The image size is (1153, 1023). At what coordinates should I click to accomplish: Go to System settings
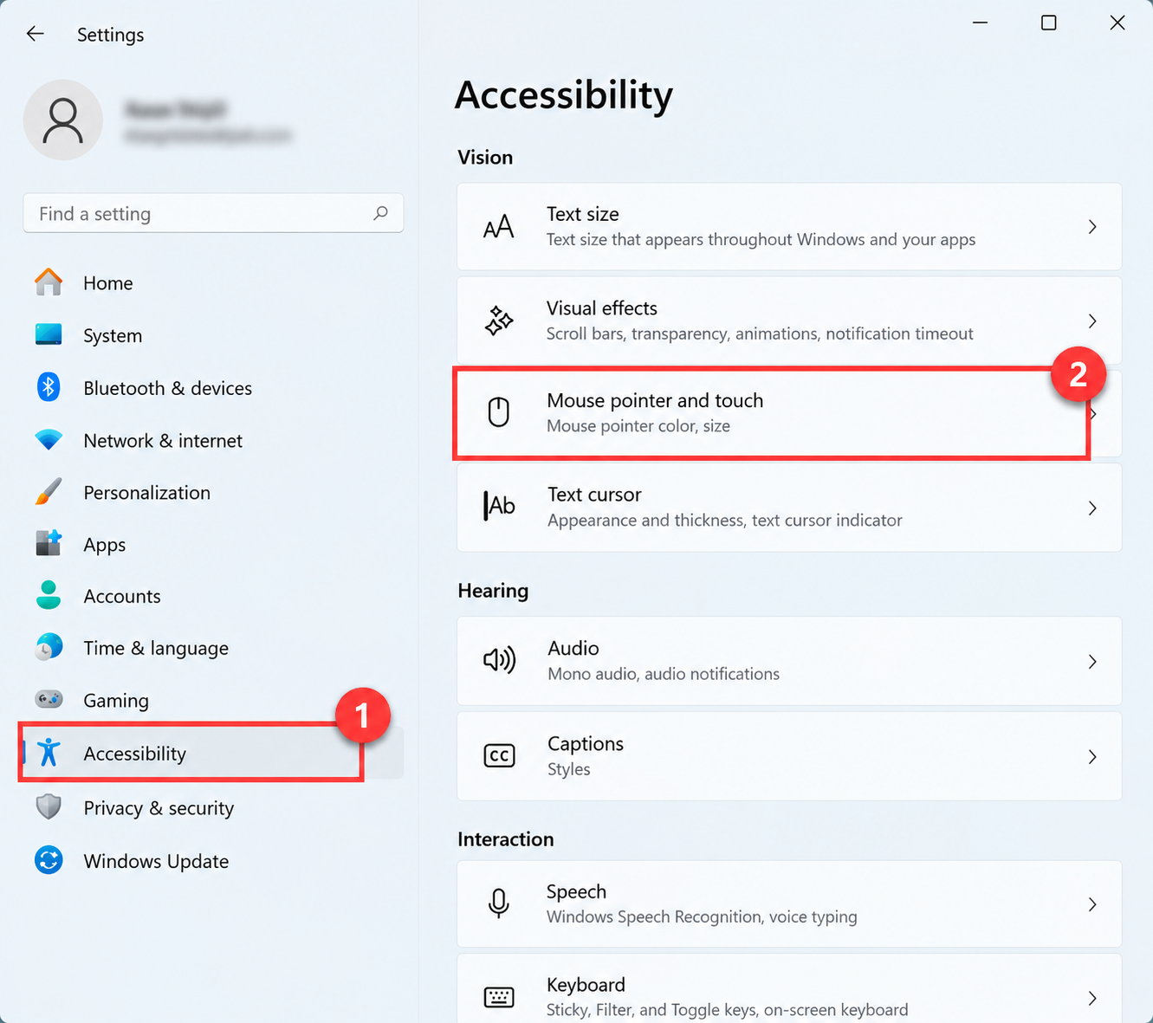213,334
